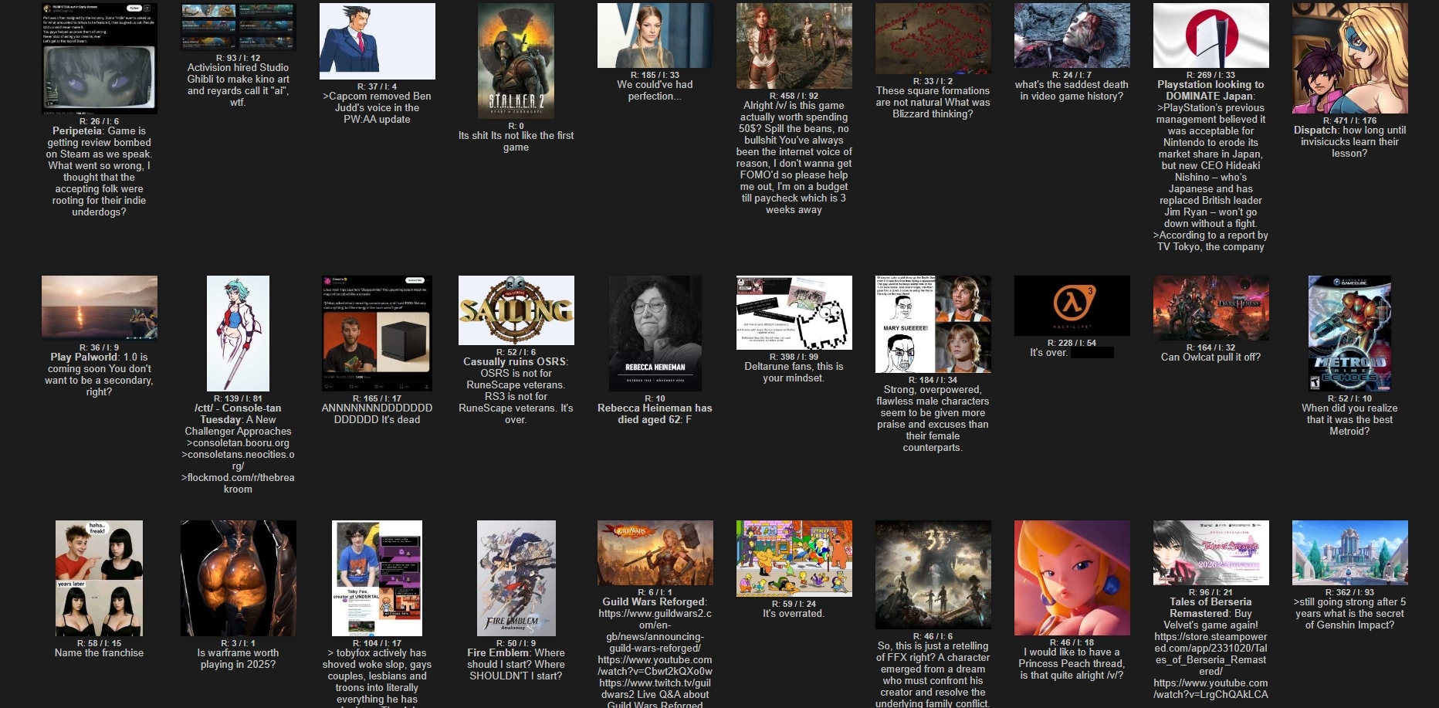Click the 'We could've had perfection' thumbnail
Image resolution: width=1439 pixels, height=708 pixels.
click(x=655, y=36)
